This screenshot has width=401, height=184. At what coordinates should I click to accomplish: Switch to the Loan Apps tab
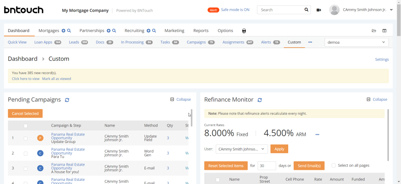(x=48, y=42)
